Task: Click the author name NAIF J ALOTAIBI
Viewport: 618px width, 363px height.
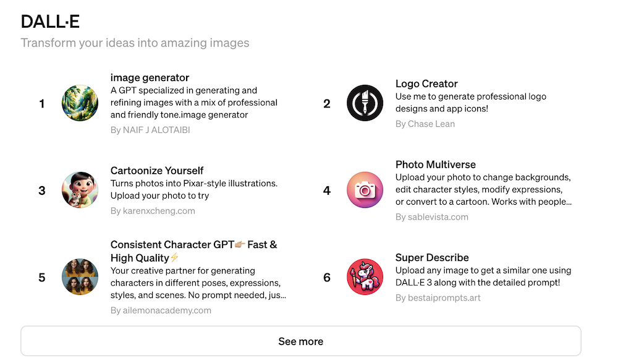Action: pyautogui.click(x=156, y=130)
